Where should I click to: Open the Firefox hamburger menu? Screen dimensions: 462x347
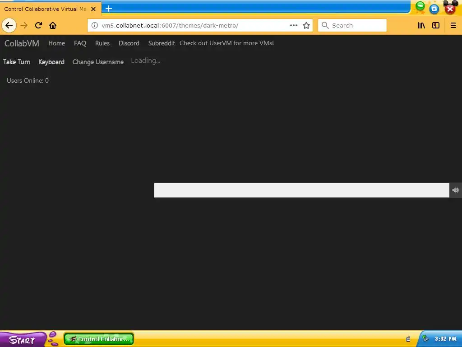(x=453, y=25)
